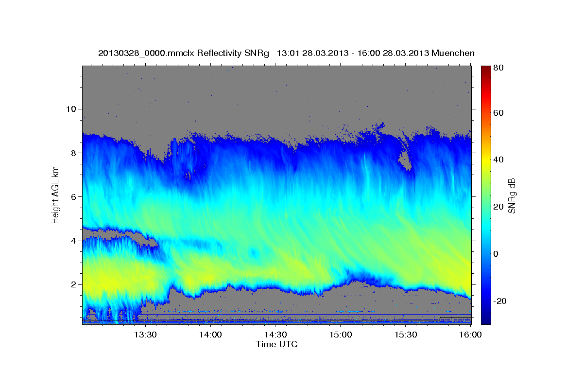The width and height of the screenshot is (583, 389).
Task: Click the 14:00 time tick label
Action: [x=211, y=335]
